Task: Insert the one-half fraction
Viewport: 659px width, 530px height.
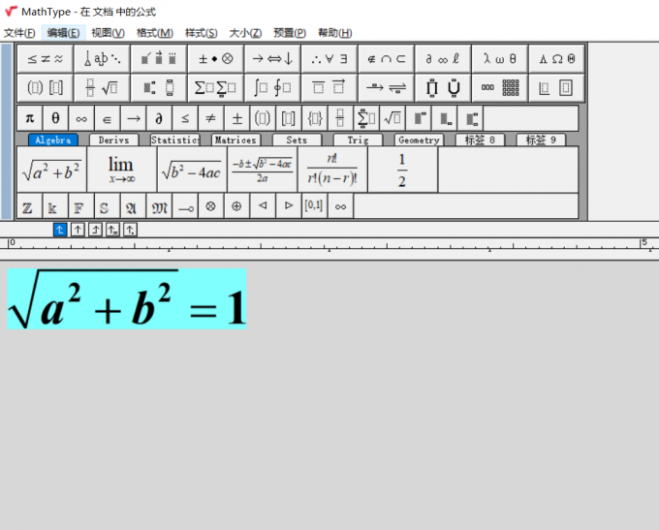Action: click(401, 171)
